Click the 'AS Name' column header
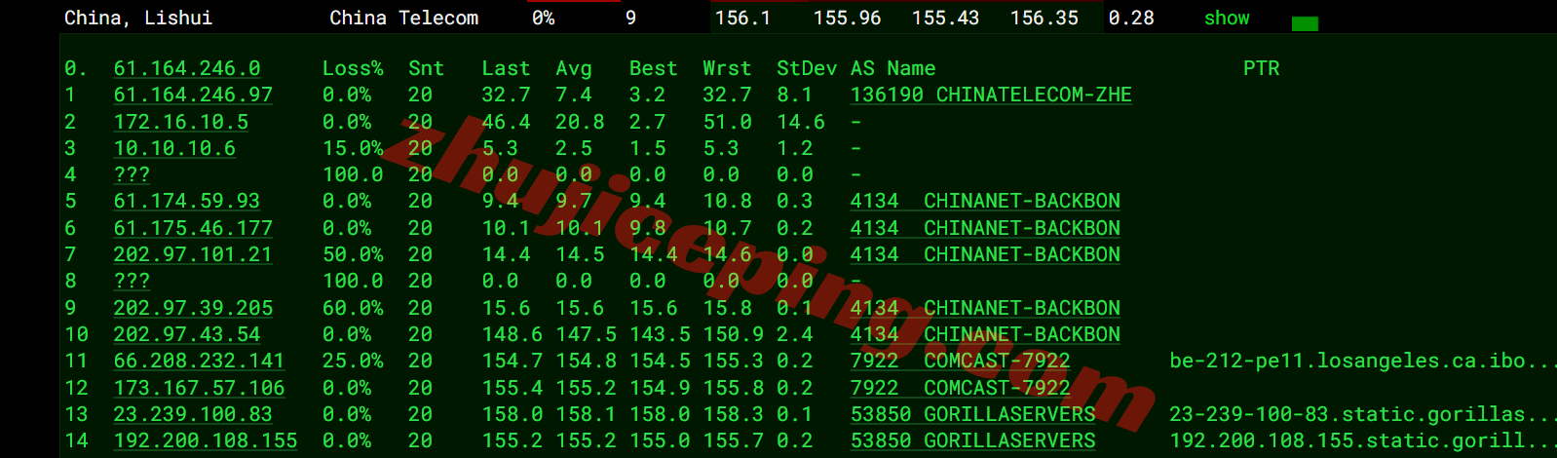Viewport: 1557px width, 458px height. (893, 68)
